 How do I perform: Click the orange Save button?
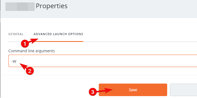click(x=133, y=90)
